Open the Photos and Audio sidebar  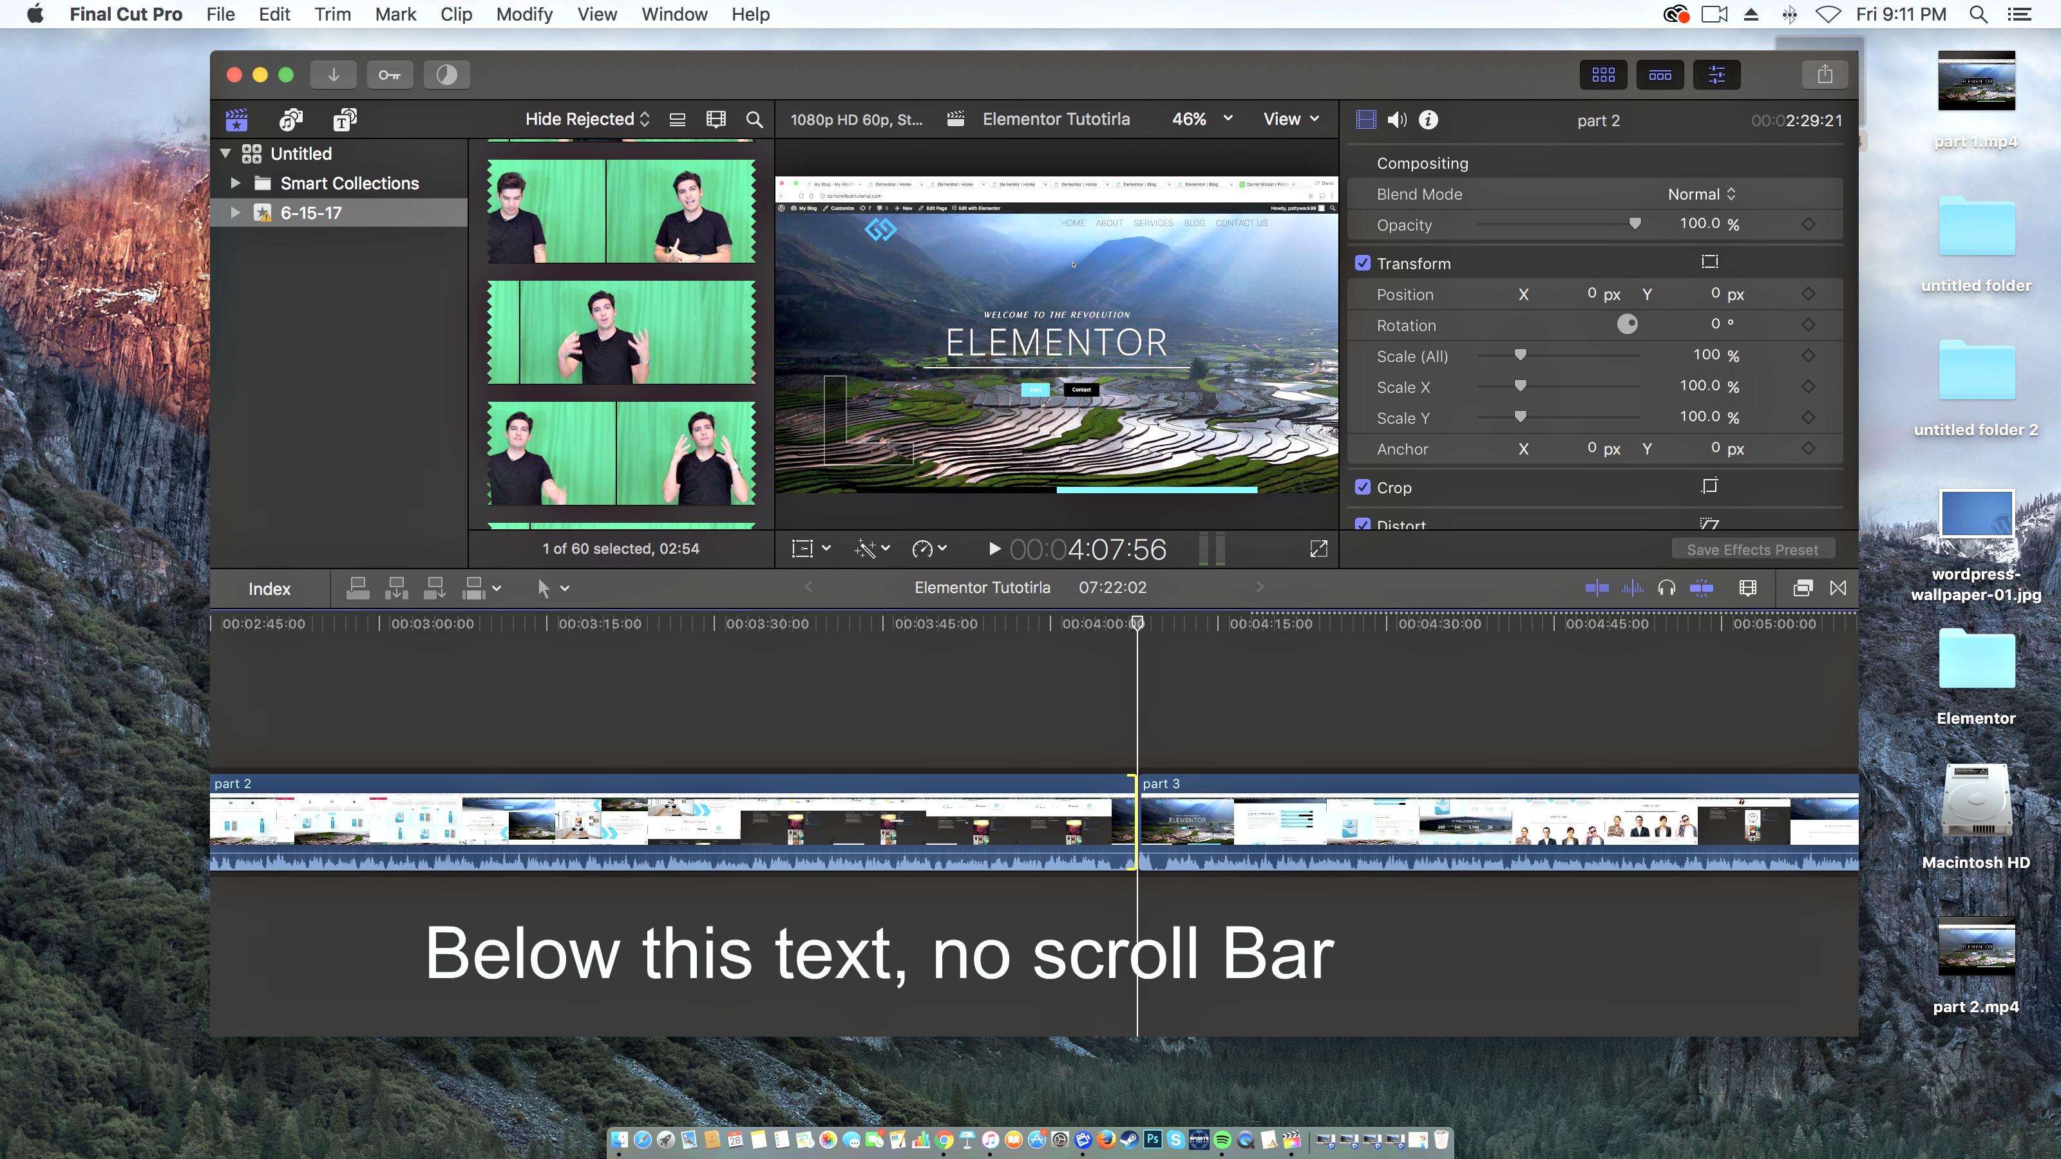coord(290,119)
